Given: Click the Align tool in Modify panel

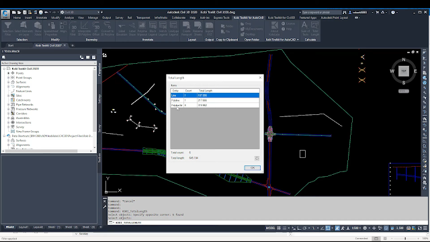Looking at the screenshot, I should 63,28.
